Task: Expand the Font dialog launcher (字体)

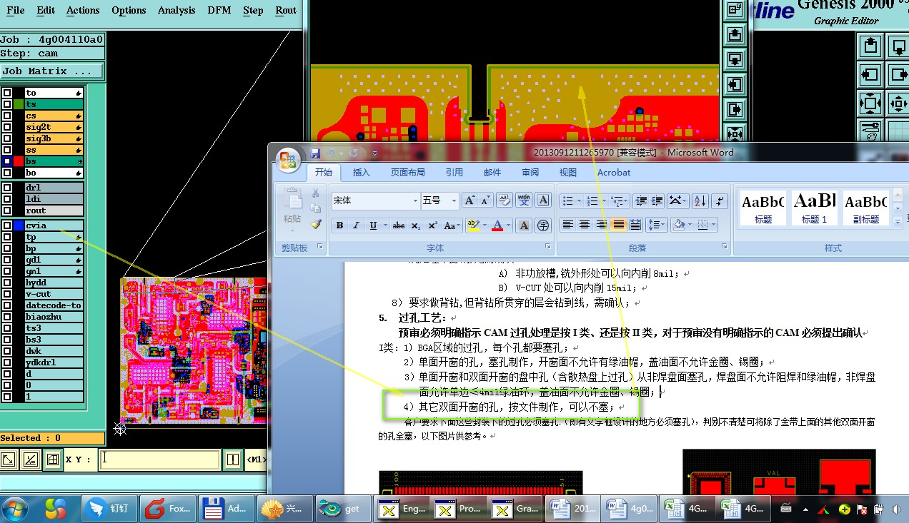Action: [x=548, y=247]
